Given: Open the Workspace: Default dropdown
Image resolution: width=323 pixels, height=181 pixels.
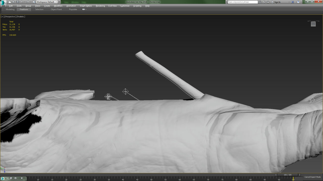Looking at the screenshot, I should [47, 2].
